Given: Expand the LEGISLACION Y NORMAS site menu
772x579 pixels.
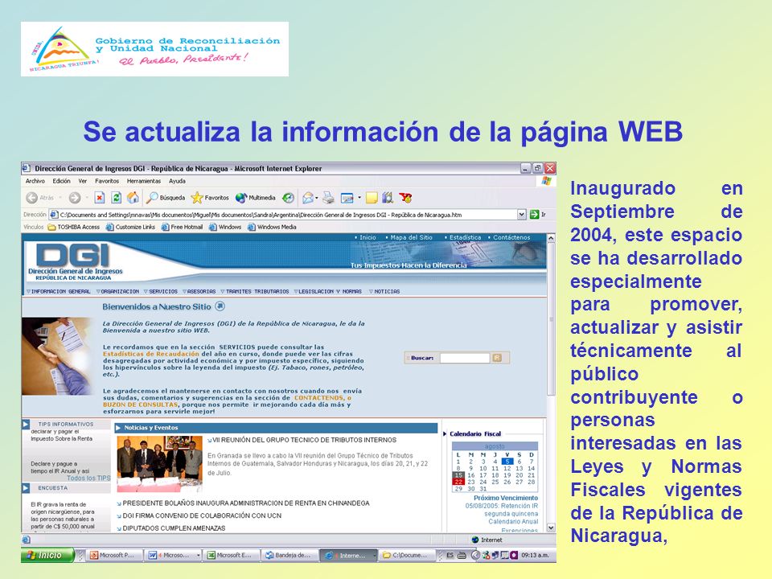Looking at the screenshot, I should pos(327,291).
